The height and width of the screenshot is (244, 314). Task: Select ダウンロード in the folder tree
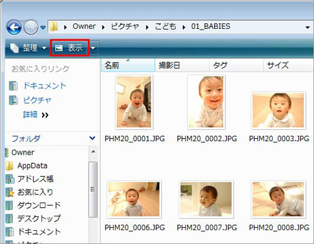(x=39, y=205)
